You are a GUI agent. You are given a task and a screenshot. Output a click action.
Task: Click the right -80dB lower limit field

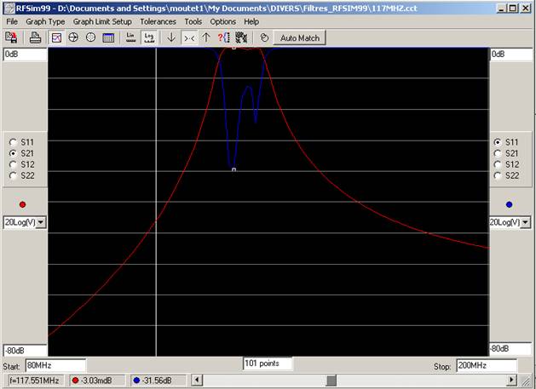click(510, 349)
